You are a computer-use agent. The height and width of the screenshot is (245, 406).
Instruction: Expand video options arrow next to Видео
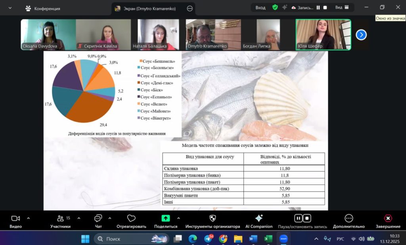28,218
